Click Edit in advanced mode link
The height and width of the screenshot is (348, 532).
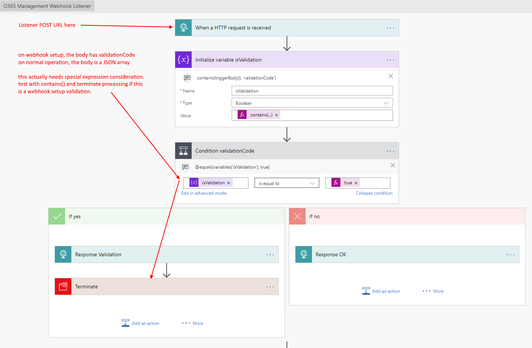click(204, 193)
